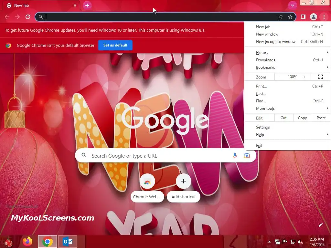This screenshot has height=248, width=331.
Task: Expand the More tools submenu
Action: tap(287, 108)
